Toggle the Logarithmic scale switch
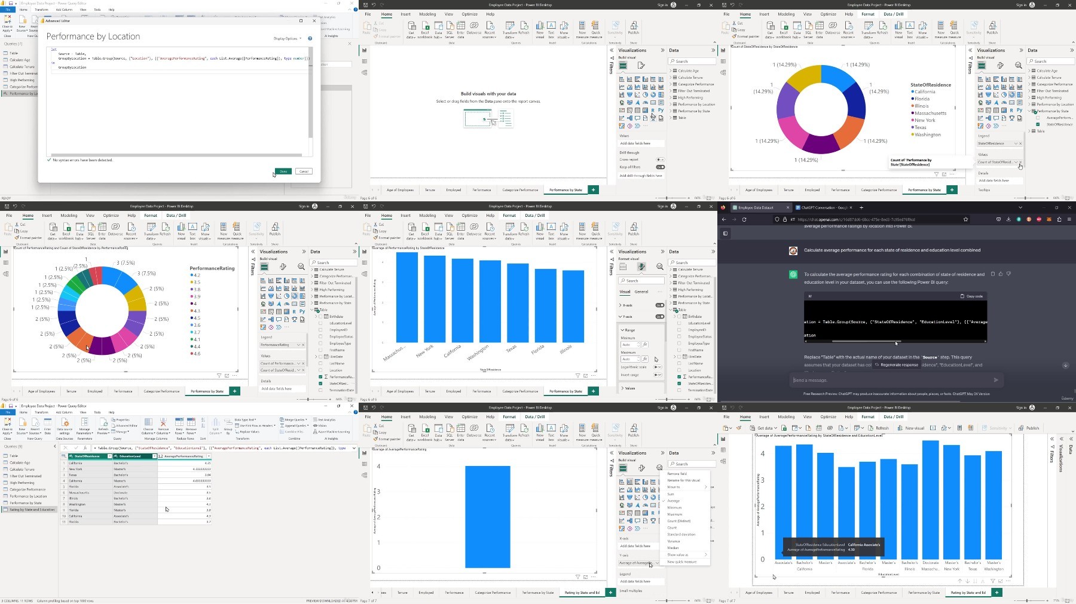Screen dimensions: 1076x604 658,367
